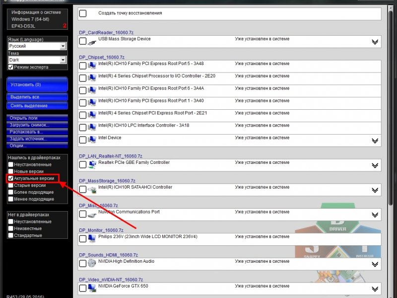This screenshot has width=397, height=298.
Task: Expand the Realtek PCIe GBE row chevron
Action: 375,165
